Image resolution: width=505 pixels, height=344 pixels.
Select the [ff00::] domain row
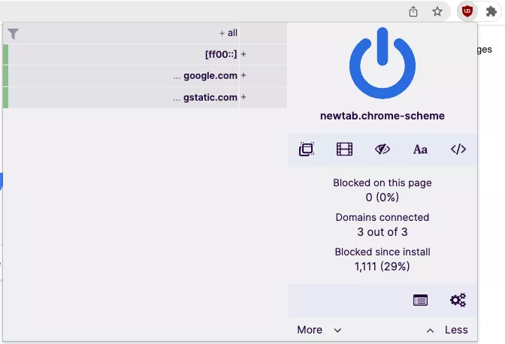(221, 54)
